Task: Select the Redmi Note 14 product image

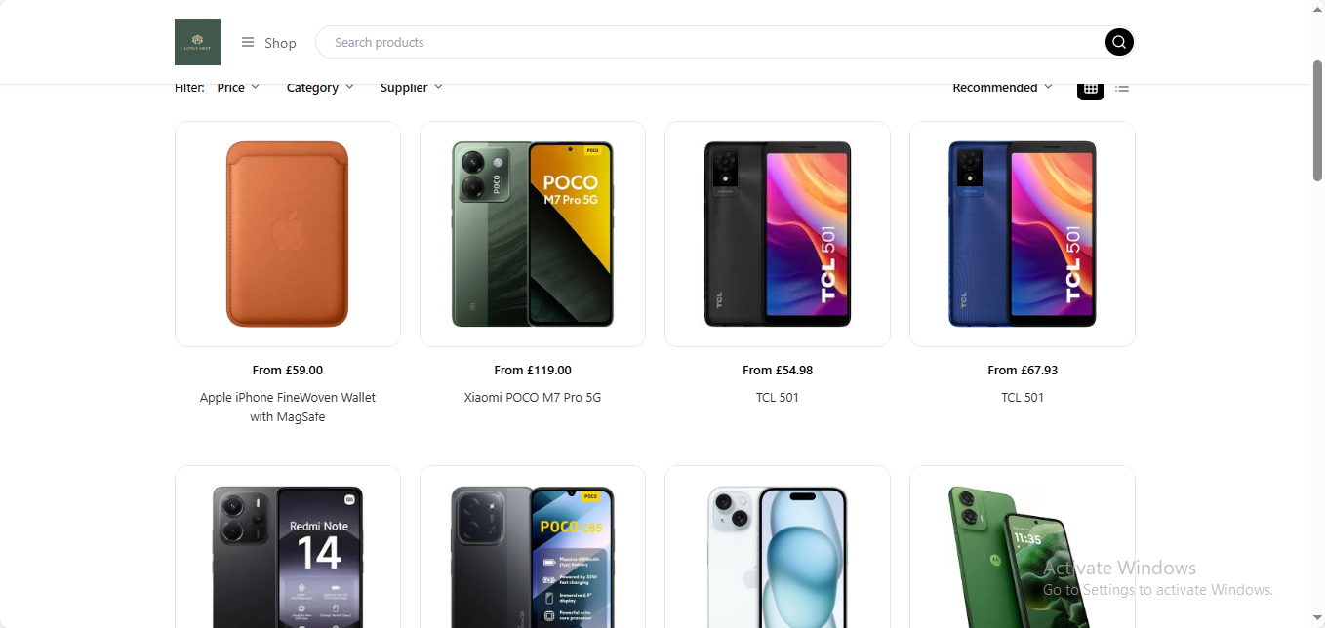Action: pyautogui.click(x=288, y=547)
